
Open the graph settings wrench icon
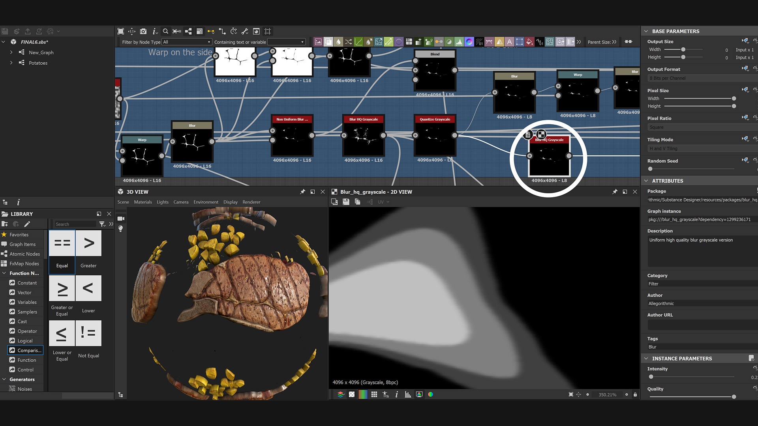(245, 31)
